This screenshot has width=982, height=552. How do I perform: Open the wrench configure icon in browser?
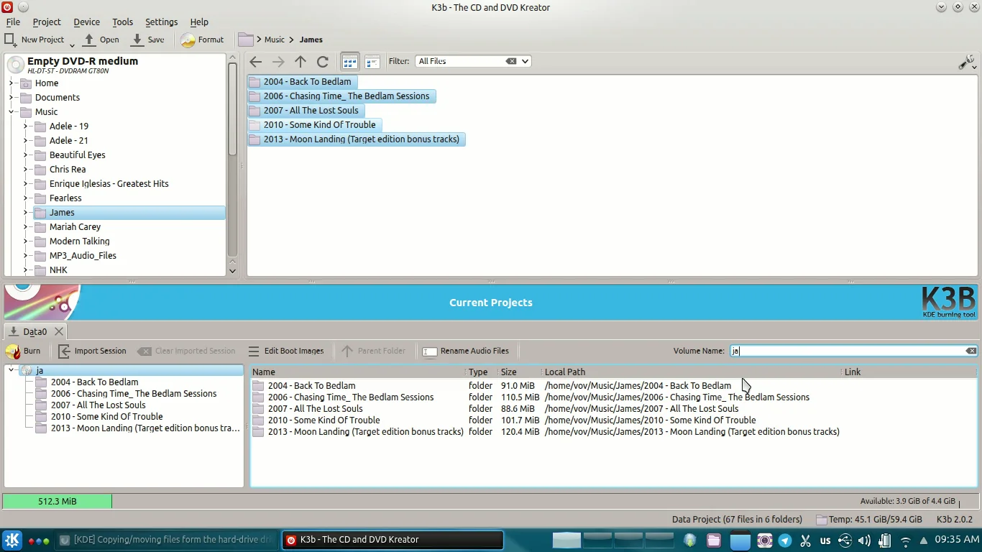[967, 62]
